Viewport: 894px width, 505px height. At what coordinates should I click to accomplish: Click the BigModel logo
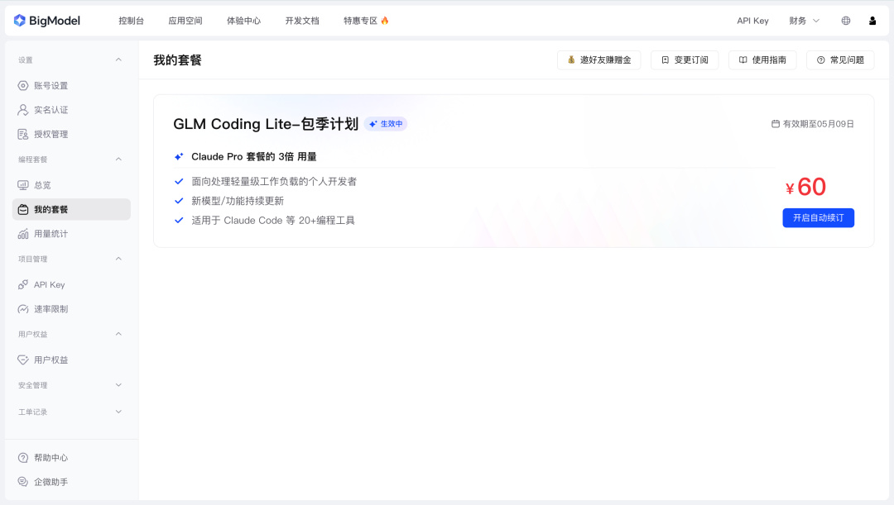[x=46, y=21]
